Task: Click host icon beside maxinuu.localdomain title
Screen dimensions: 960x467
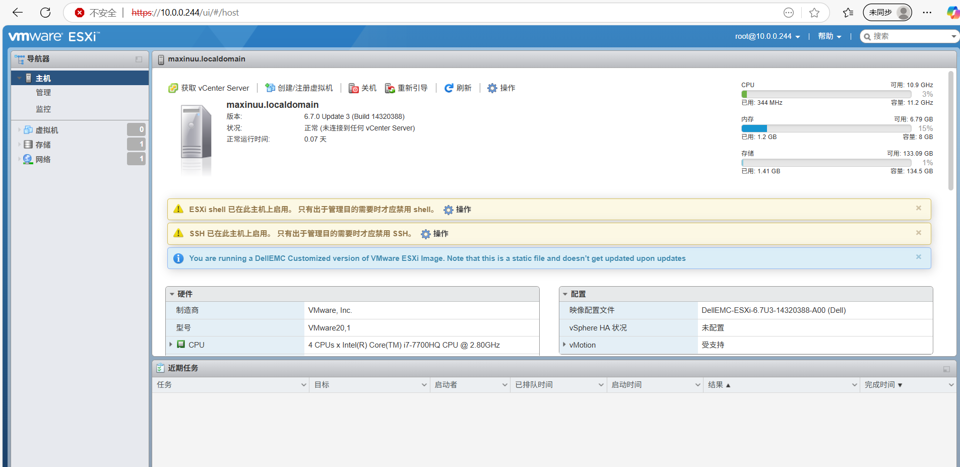Action: coord(161,59)
